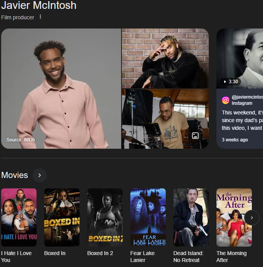Open the Fear Lake Lanier poster
The width and height of the screenshot is (263, 267).
[x=148, y=217]
